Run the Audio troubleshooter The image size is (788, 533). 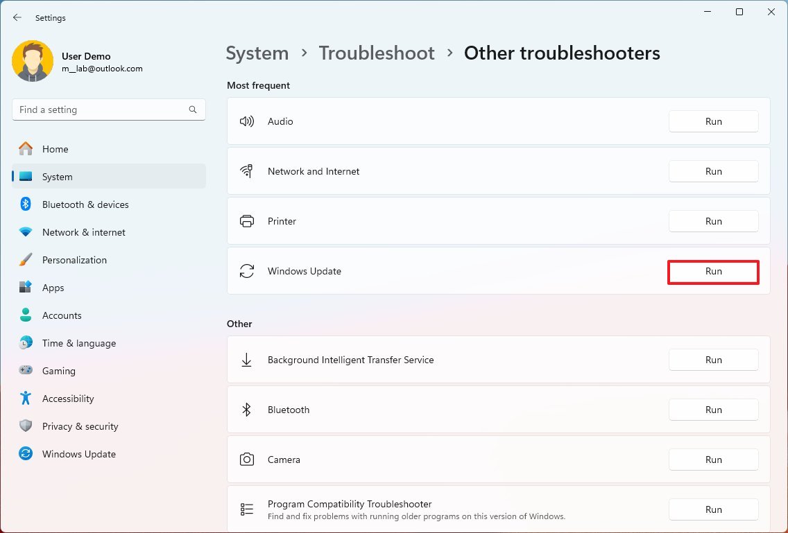713,121
